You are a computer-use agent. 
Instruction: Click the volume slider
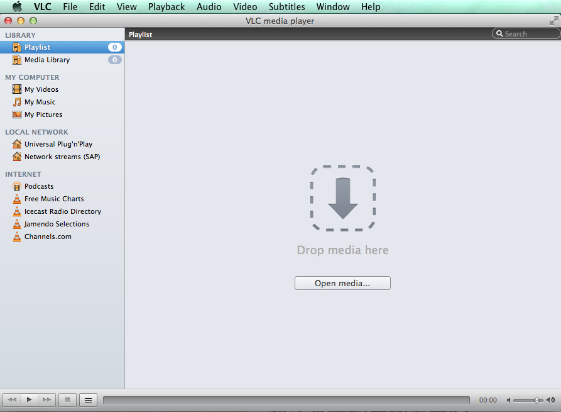click(528, 400)
